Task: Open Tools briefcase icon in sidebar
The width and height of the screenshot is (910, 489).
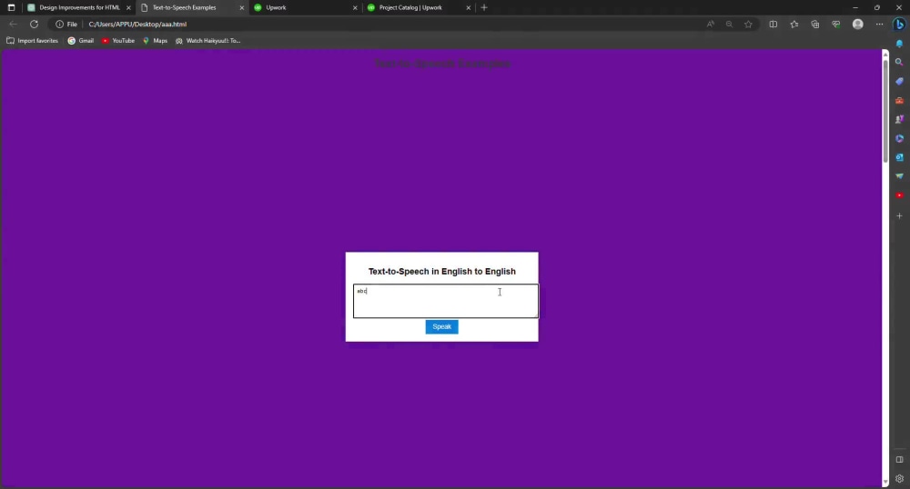Action: click(899, 100)
